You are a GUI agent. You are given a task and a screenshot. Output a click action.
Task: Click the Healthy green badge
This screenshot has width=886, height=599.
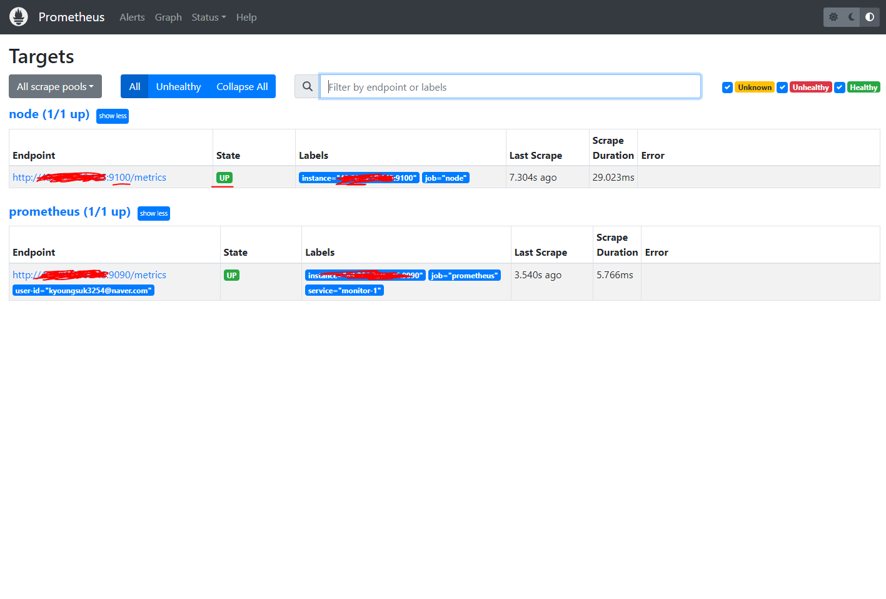[863, 88]
